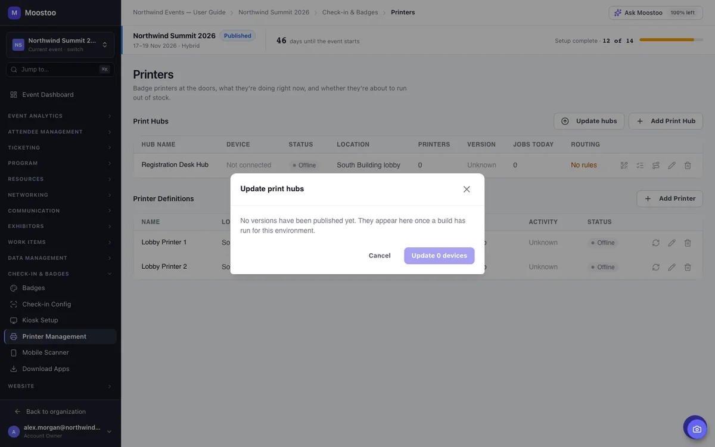Open Download Apps
The image size is (715, 447).
coord(60,368)
